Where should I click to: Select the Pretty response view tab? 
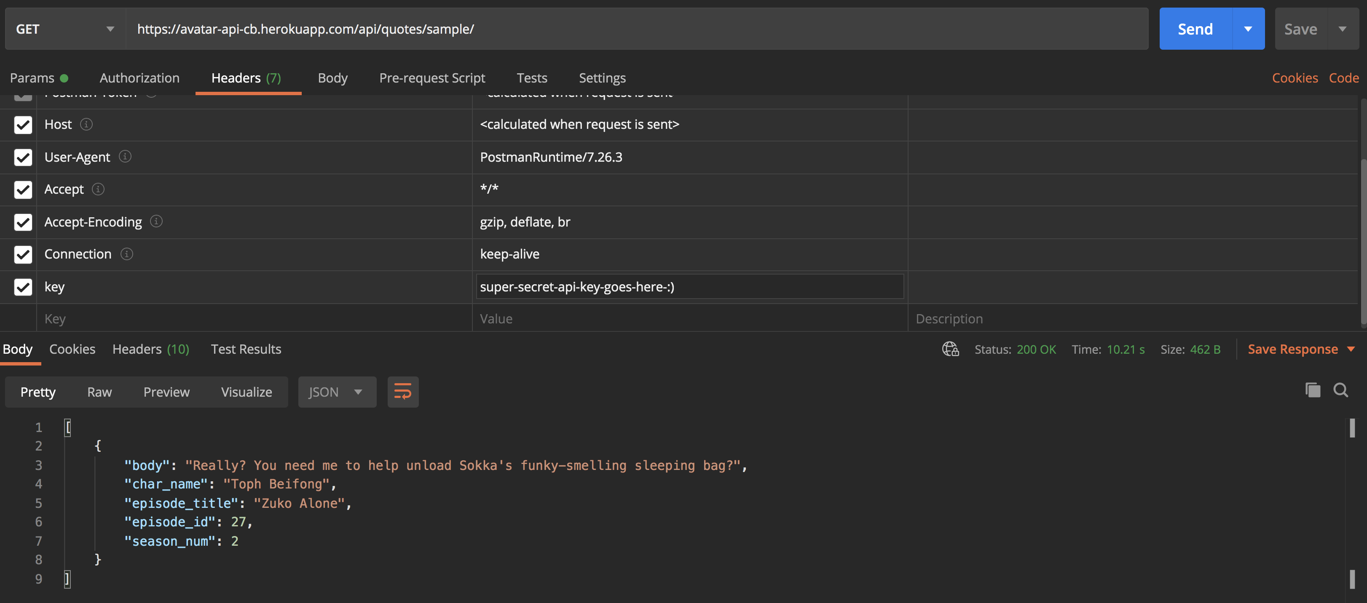[x=38, y=390]
